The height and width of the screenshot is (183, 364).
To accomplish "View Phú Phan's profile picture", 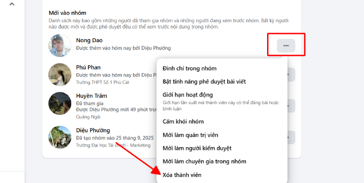I will (60, 74).
